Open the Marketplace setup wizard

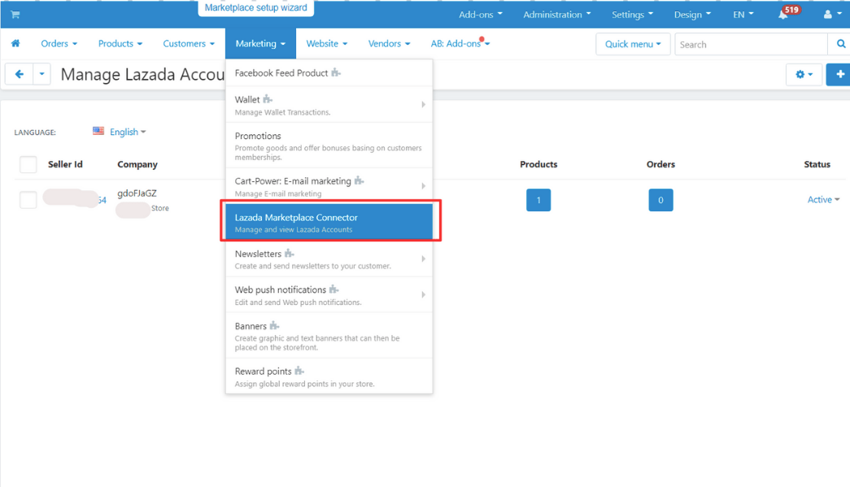click(x=256, y=7)
